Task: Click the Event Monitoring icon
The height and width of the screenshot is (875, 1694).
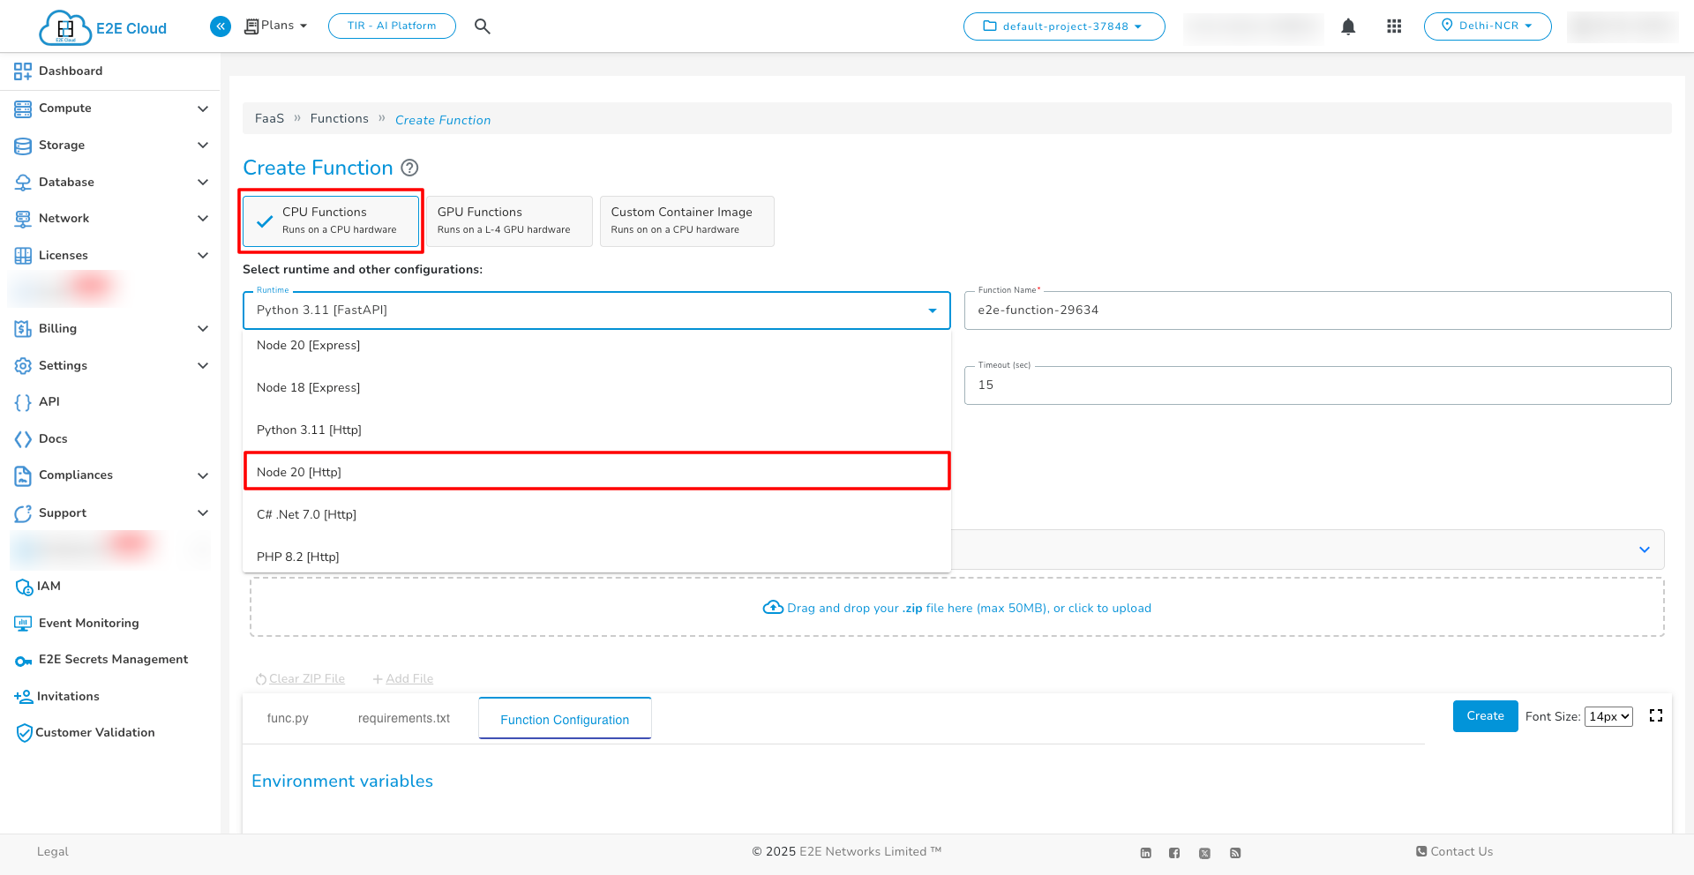Action: [x=23, y=624]
